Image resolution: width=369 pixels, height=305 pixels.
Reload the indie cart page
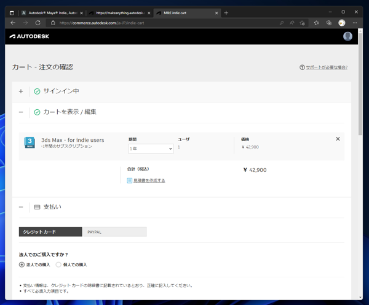[x=38, y=23]
